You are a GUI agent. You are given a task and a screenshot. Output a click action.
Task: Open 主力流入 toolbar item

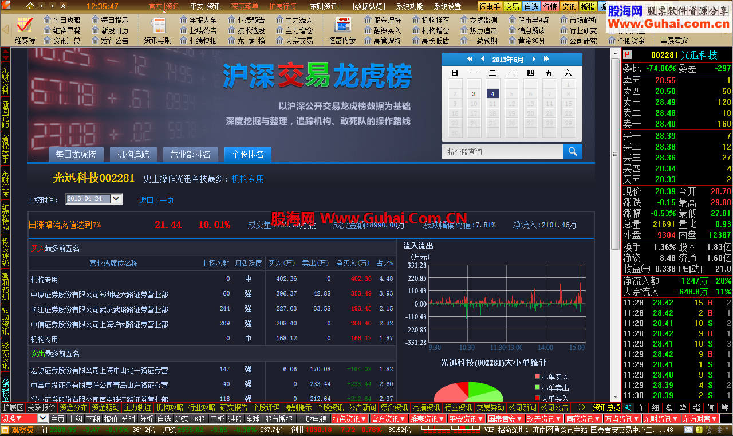pyautogui.click(x=295, y=20)
